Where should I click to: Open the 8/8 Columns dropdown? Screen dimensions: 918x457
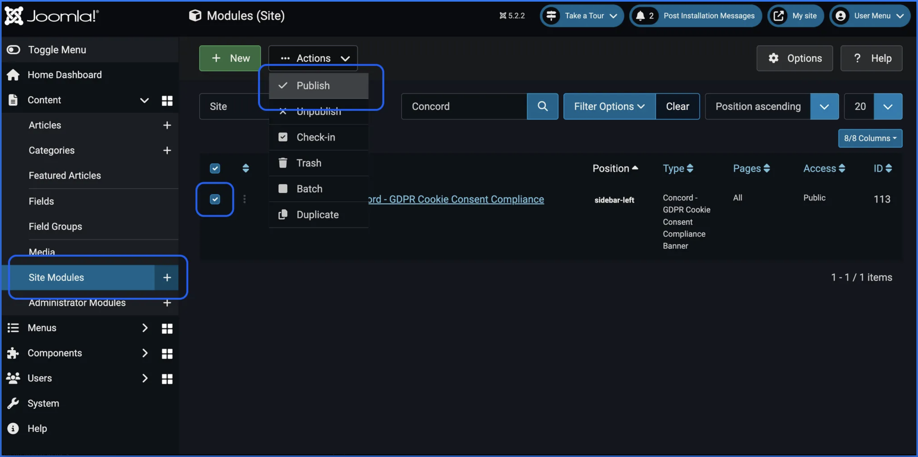(870, 138)
